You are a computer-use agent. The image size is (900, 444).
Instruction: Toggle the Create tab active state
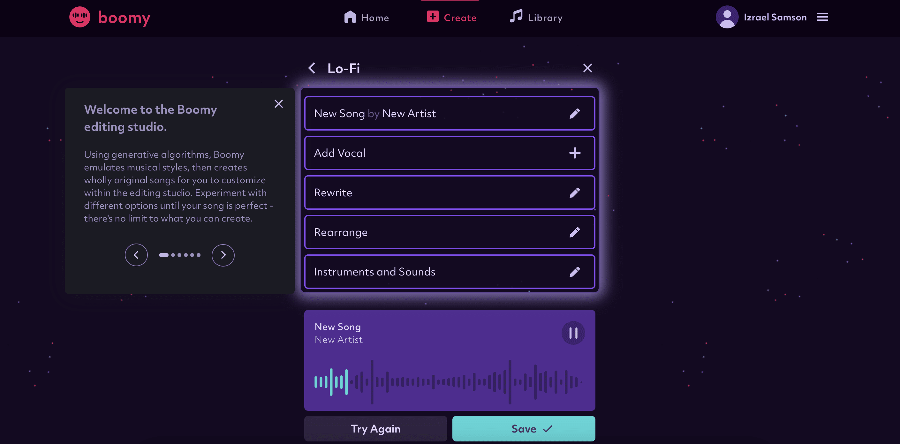(x=452, y=17)
